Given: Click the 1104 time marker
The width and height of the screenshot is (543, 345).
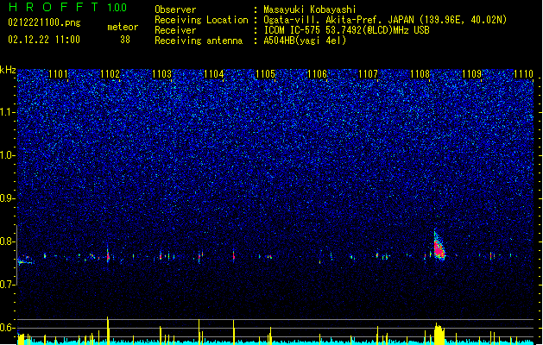Looking at the screenshot, I should click(214, 74).
